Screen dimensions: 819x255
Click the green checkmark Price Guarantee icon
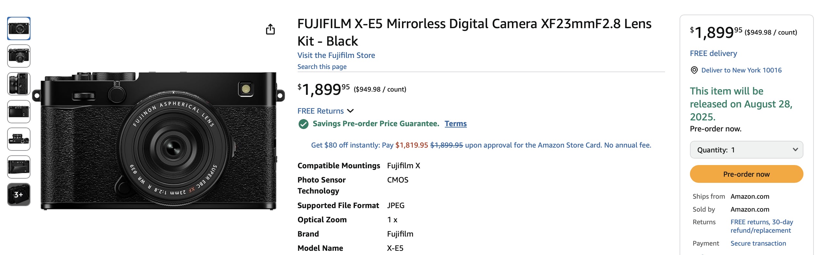tap(303, 124)
